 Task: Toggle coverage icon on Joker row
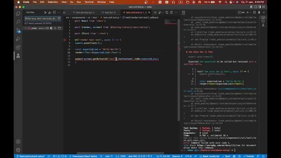[51, 28]
